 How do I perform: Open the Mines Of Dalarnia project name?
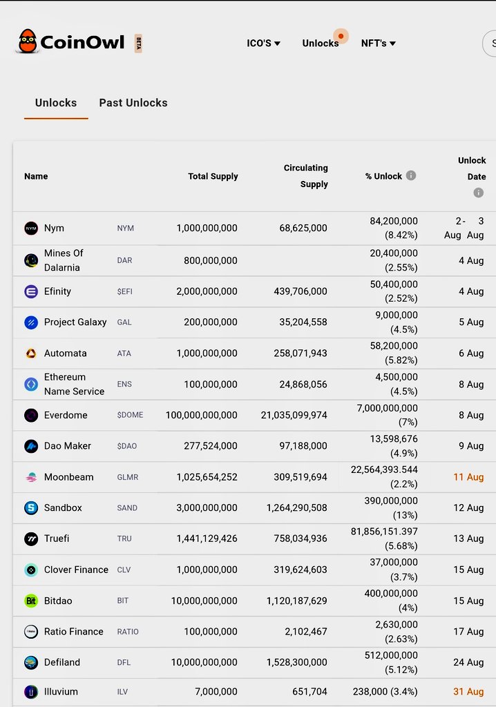(64, 260)
